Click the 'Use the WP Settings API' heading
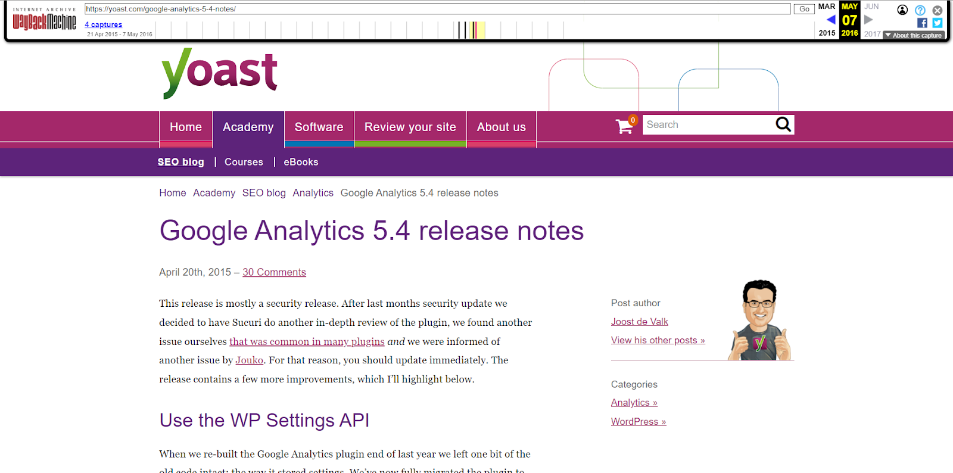953x473 pixels. (264, 420)
